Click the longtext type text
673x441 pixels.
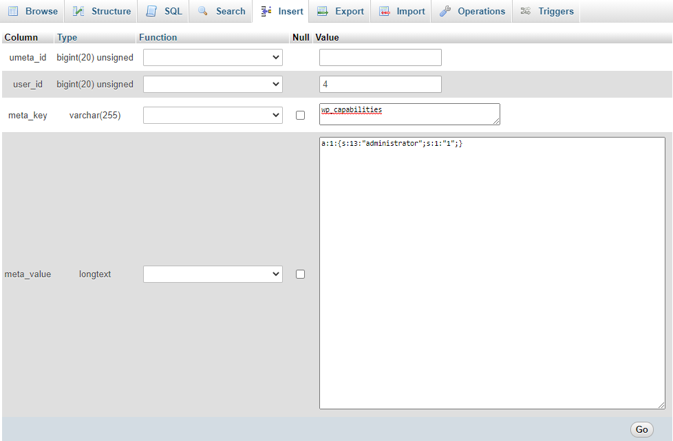(95, 274)
